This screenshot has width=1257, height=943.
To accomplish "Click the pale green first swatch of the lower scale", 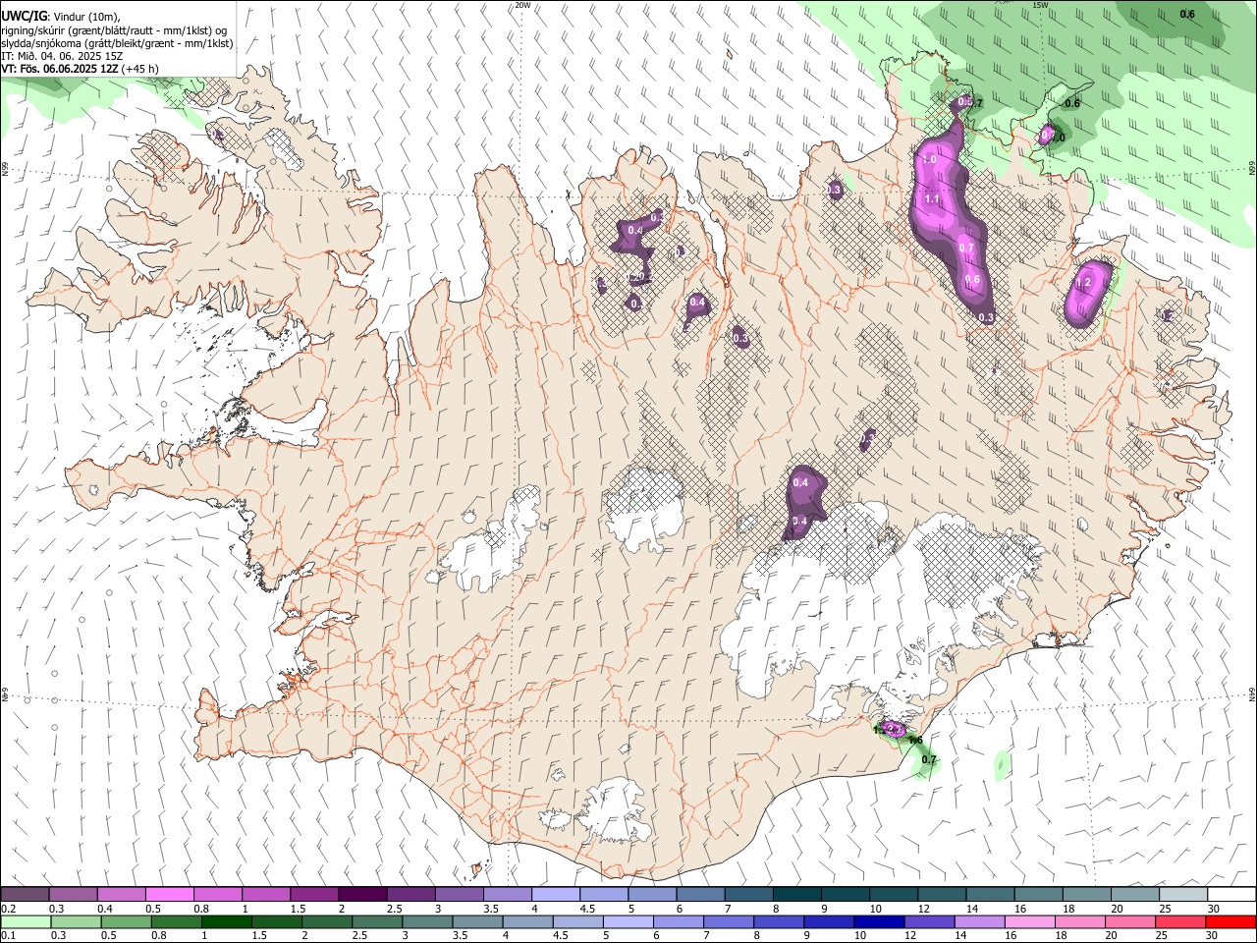I will [x=26, y=921].
